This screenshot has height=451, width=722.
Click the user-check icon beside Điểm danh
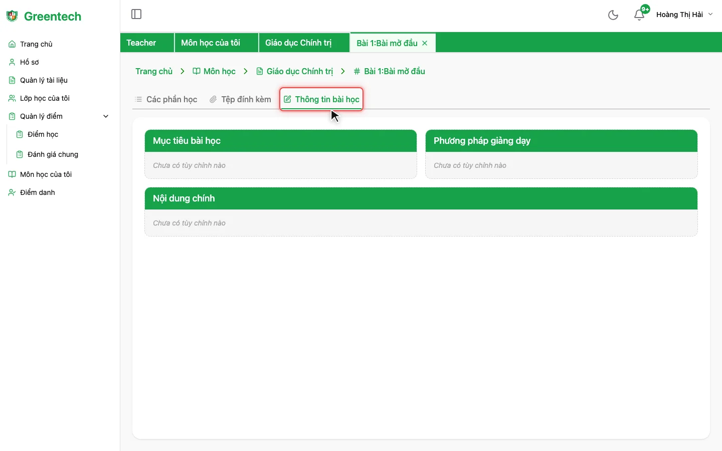(12, 192)
